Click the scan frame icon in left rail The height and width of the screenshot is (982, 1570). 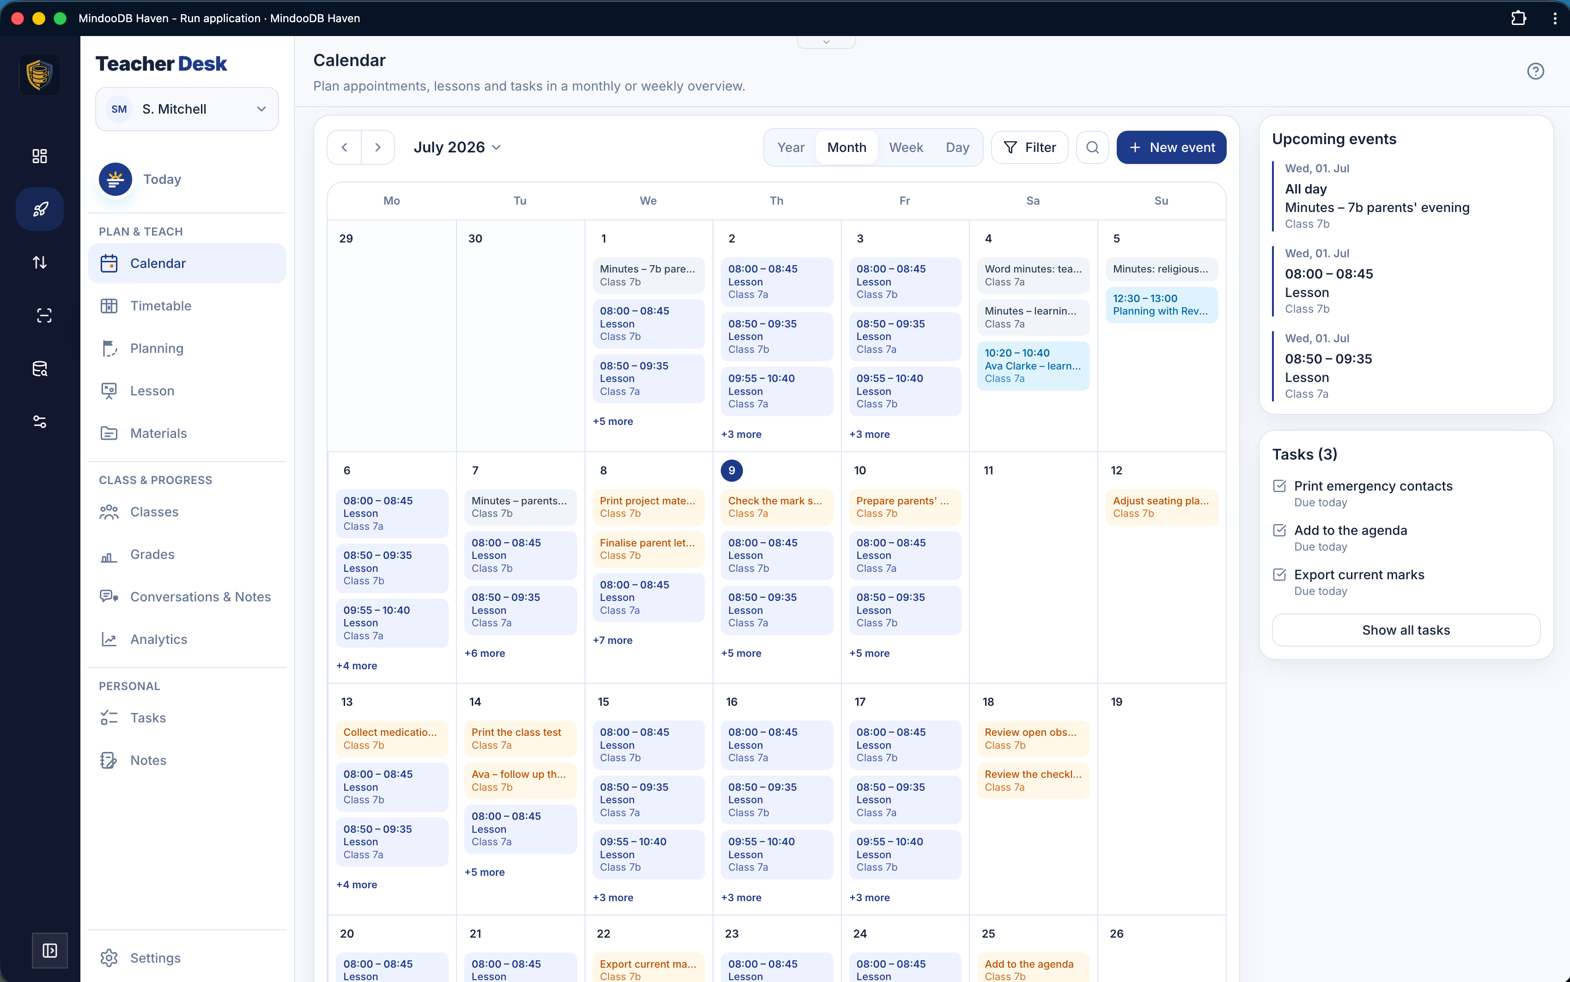tap(43, 315)
